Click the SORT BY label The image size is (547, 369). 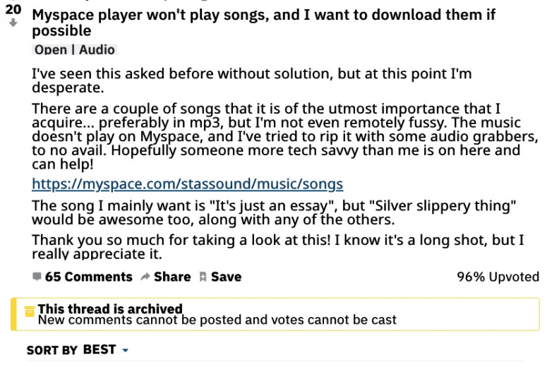tap(52, 350)
